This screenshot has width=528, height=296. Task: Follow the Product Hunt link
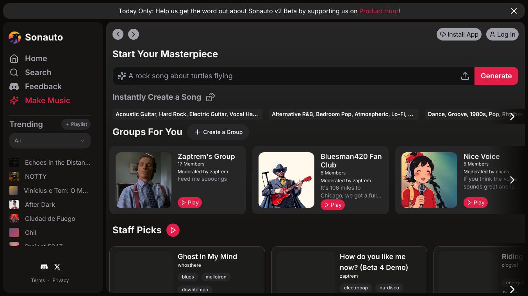(378, 11)
